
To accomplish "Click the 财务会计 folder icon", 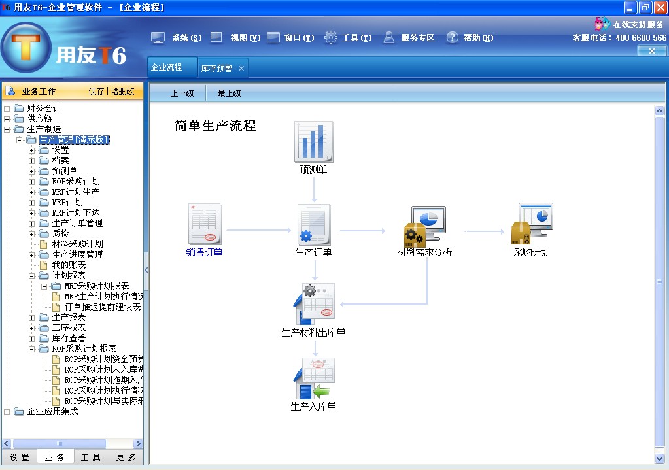I will click(x=19, y=108).
